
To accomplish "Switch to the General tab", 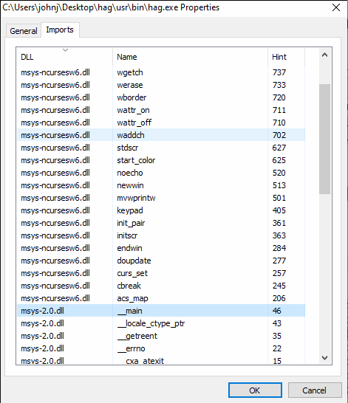I will 24,31.
